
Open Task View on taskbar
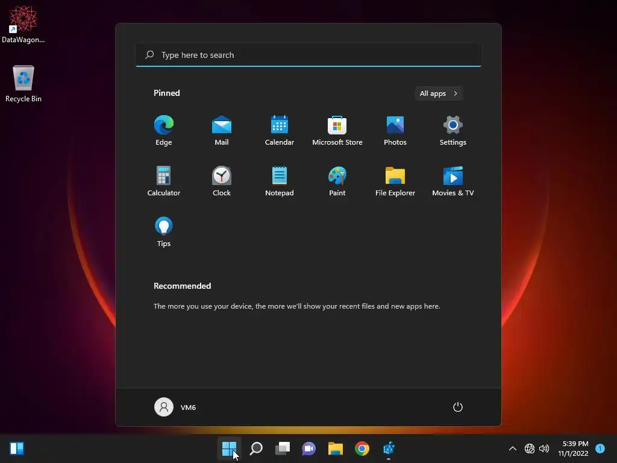[x=283, y=449]
